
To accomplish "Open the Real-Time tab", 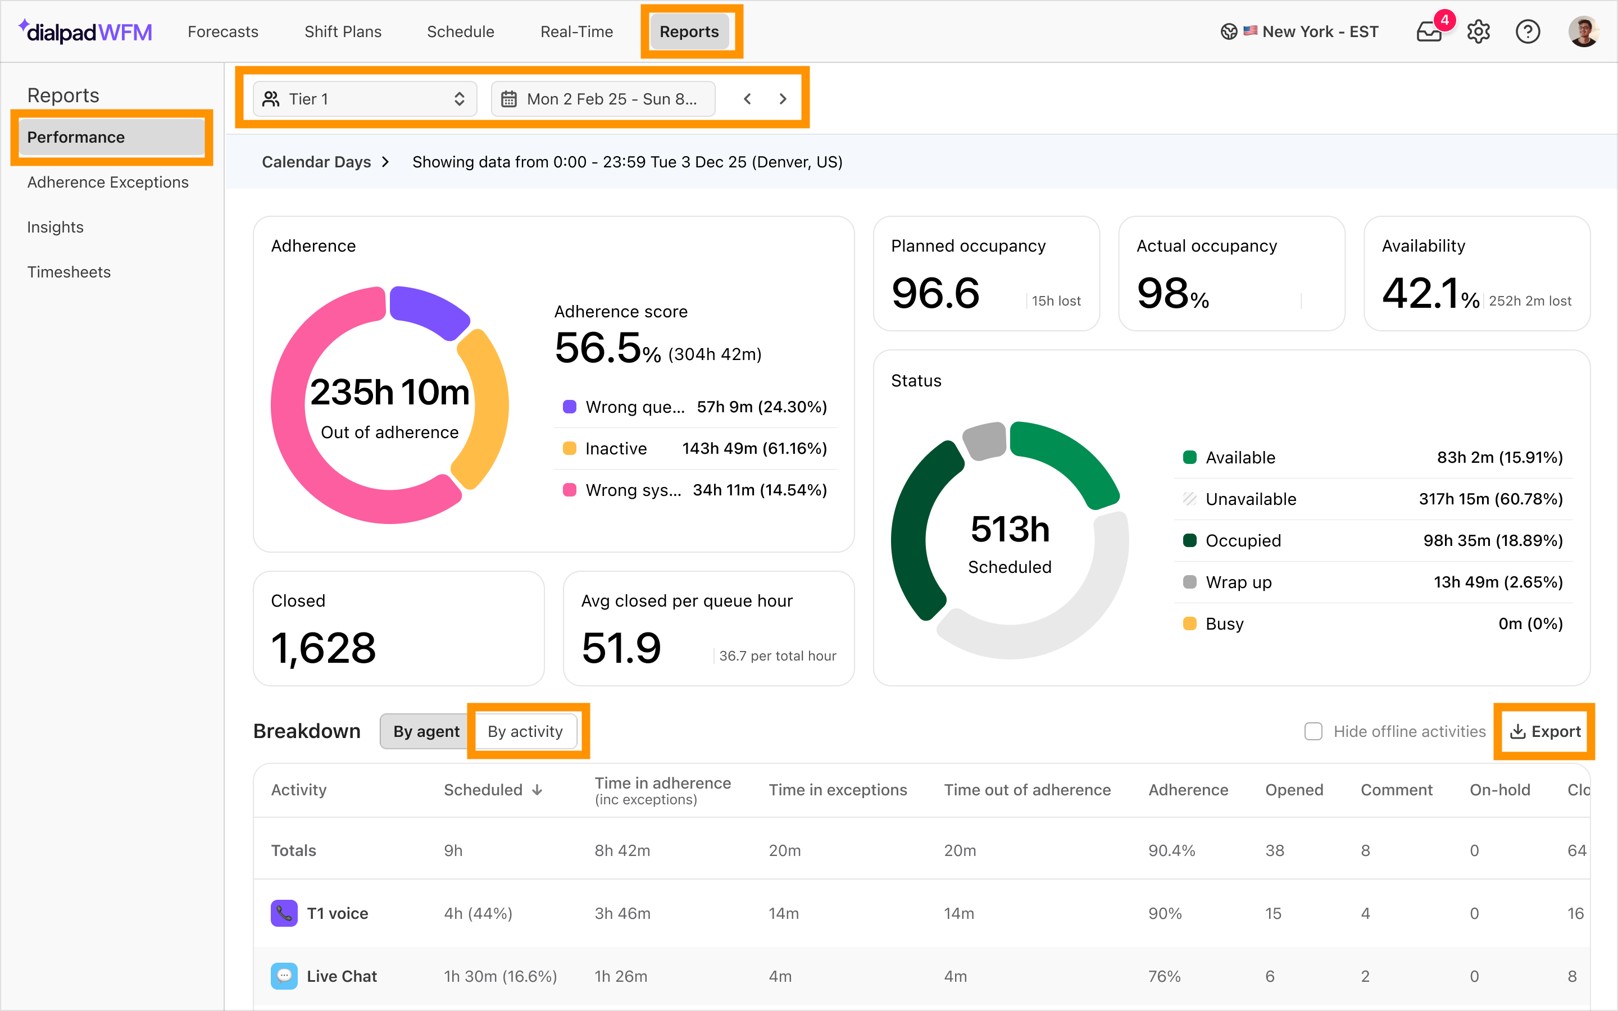I will (x=576, y=31).
